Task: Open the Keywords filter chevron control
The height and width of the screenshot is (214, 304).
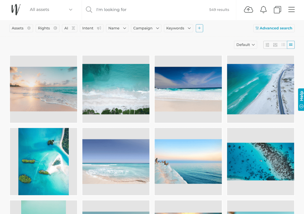Action: (189, 28)
